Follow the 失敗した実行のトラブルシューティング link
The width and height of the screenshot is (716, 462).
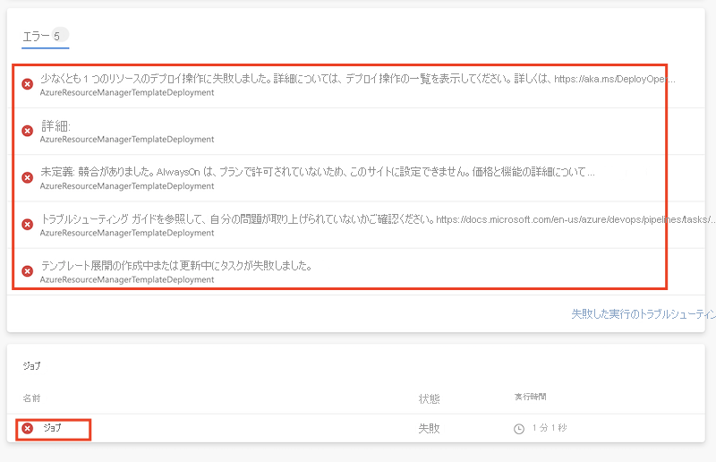[644, 314]
